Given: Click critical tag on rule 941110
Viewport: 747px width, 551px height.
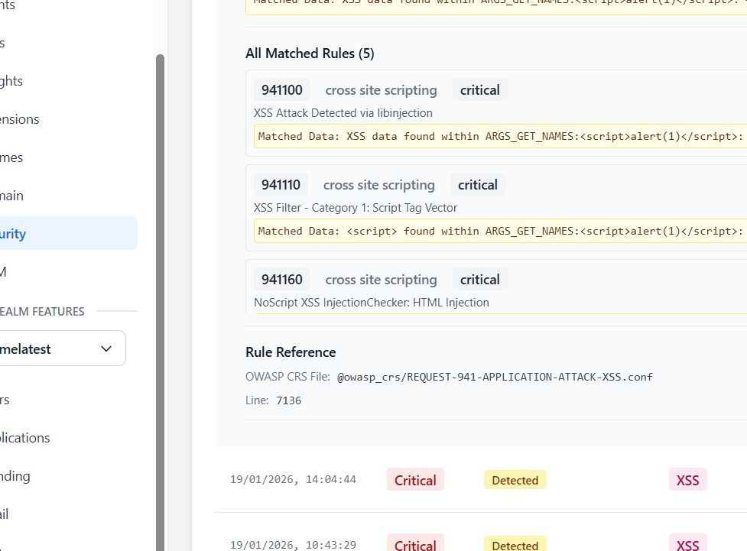Looking at the screenshot, I should (478, 185).
